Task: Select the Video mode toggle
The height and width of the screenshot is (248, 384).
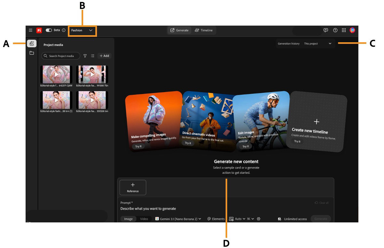Action: click(144, 219)
